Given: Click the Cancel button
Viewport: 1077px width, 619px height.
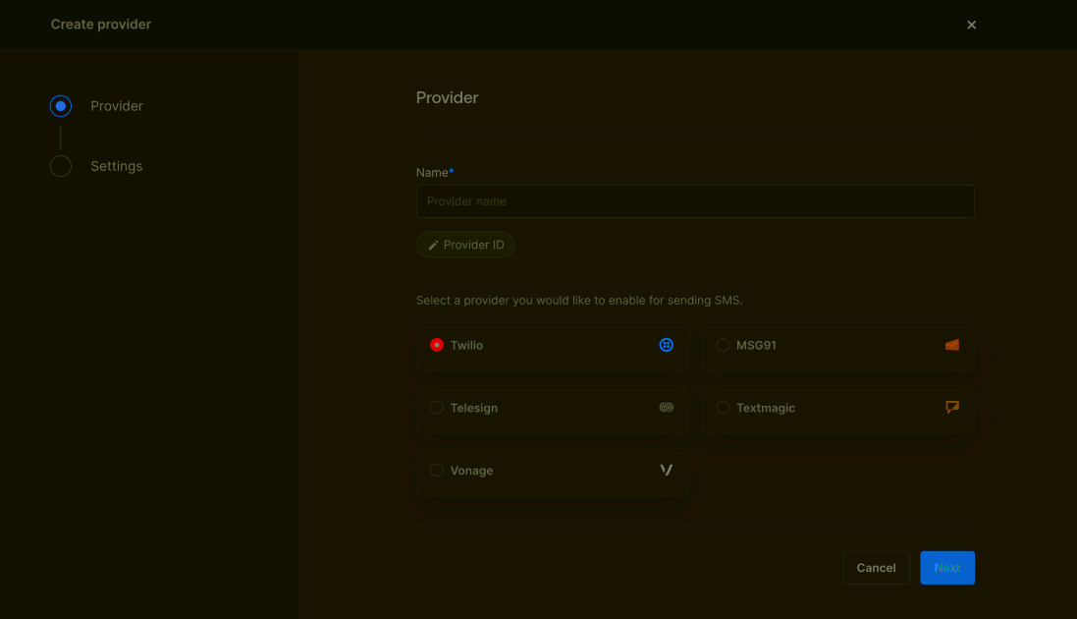Looking at the screenshot, I should tap(875, 567).
